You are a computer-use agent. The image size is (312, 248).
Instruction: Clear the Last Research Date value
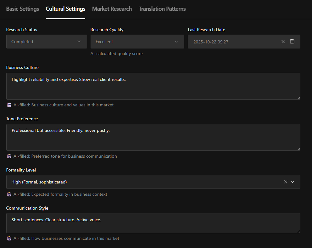[283, 42]
